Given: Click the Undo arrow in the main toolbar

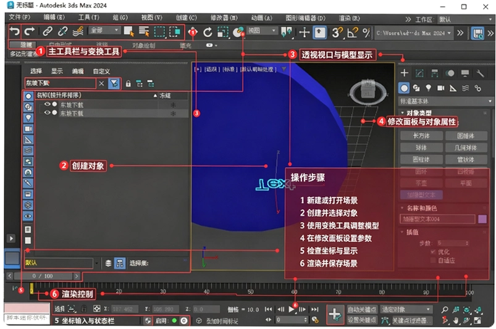Looking at the screenshot, I should (15, 31).
